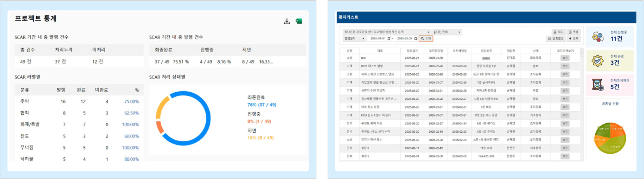
Task: Click the 워드 export button
Action: [x=558, y=32]
